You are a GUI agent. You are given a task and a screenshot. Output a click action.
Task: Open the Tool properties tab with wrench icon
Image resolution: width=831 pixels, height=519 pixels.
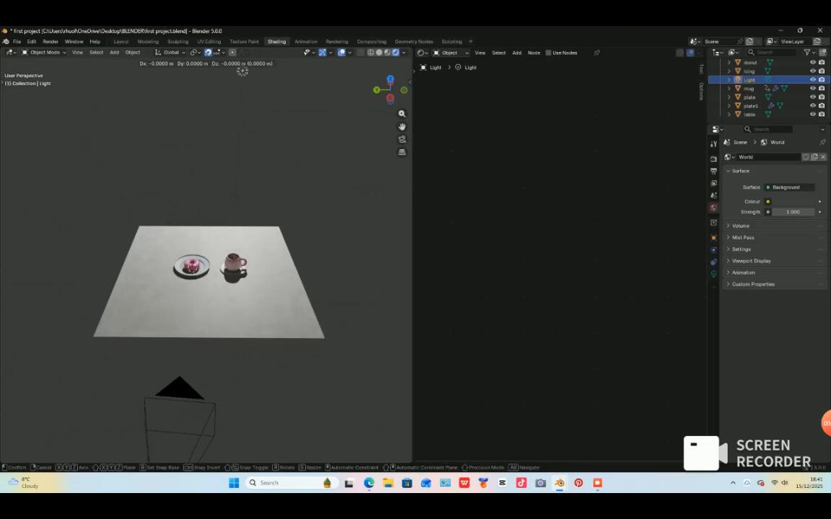pyautogui.click(x=713, y=144)
